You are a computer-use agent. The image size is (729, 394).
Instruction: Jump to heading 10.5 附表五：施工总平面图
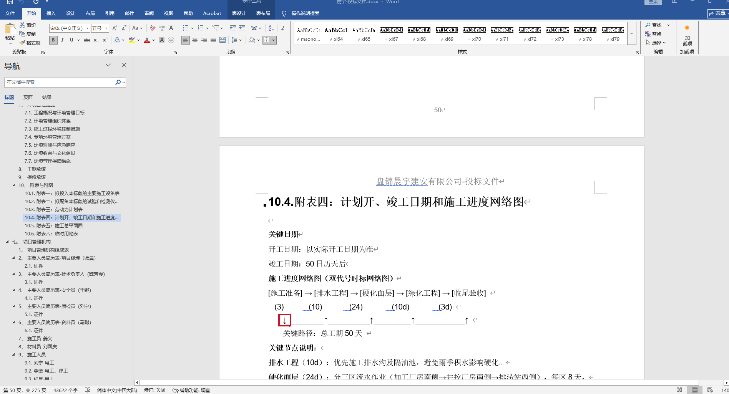(x=54, y=226)
